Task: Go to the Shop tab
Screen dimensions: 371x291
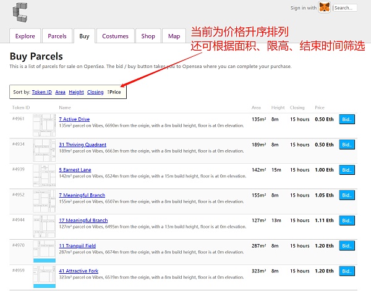Action: (x=148, y=36)
